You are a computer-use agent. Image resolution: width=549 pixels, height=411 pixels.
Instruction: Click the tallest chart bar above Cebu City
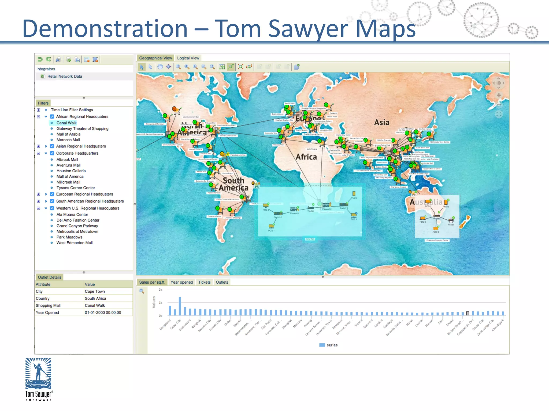180,306
